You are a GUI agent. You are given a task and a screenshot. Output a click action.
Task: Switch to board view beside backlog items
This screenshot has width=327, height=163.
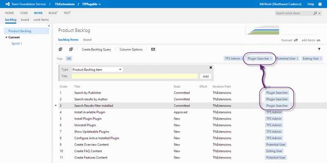click(87, 40)
